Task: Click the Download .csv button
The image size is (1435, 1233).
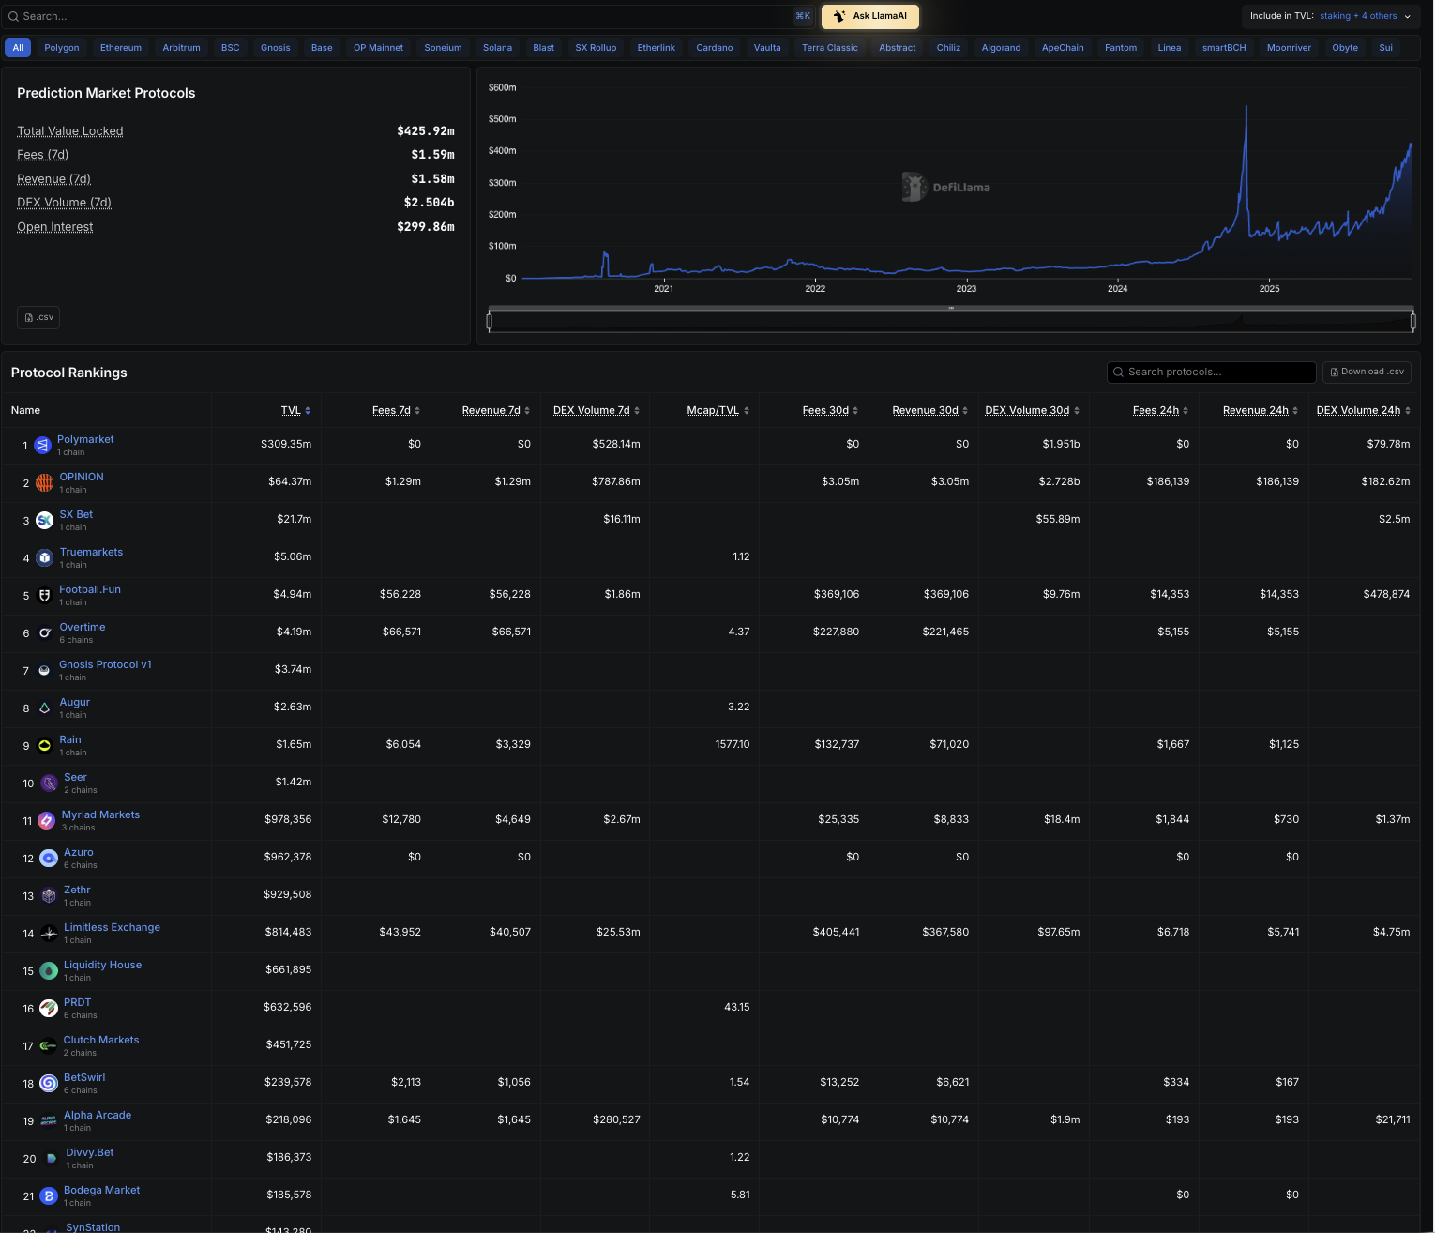Action: pyautogui.click(x=1367, y=373)
